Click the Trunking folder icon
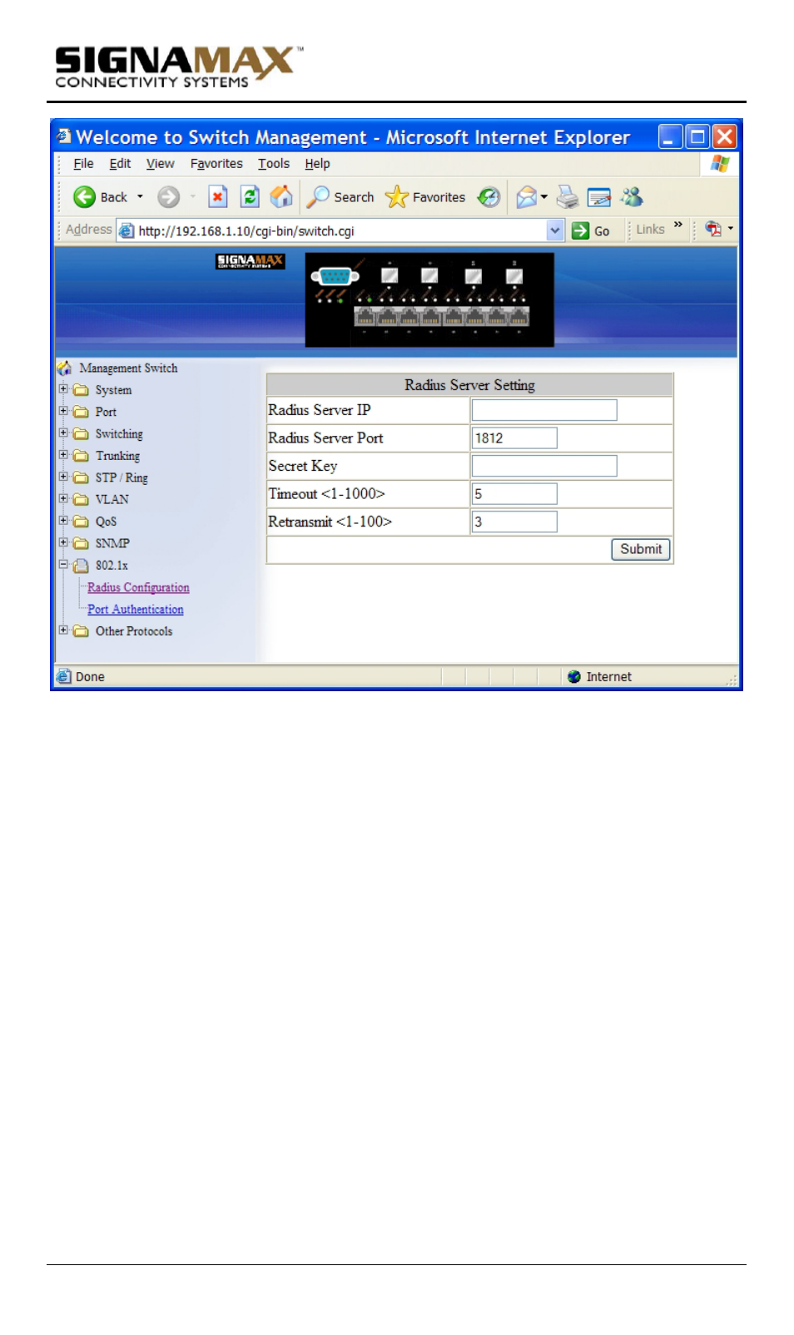Viewport: 794px width, 1335px height. (x=81, y=456)
